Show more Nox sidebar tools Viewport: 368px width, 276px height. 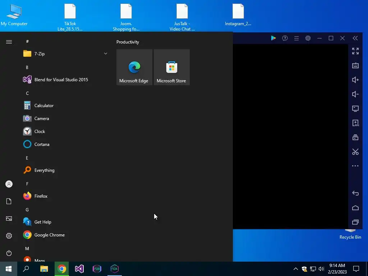355,166
